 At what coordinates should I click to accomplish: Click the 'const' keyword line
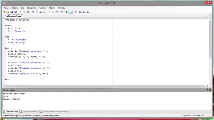pos(9,26)
